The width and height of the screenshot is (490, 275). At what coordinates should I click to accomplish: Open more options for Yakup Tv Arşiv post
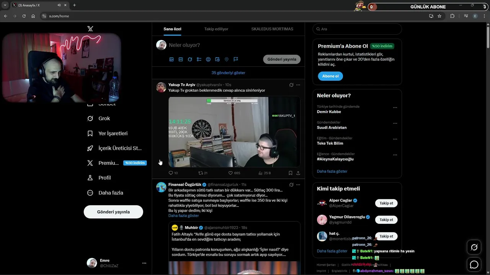[298, 85]
